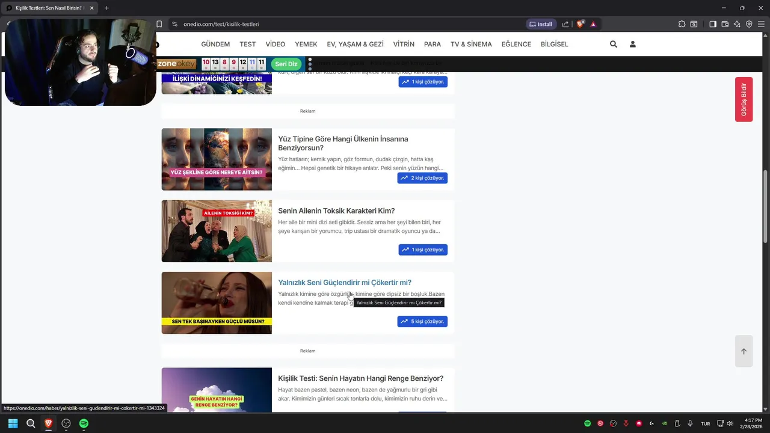Screen dimensions: 770x433
Task: Click the Görüş Bildir feedback button
Action: 744,99
